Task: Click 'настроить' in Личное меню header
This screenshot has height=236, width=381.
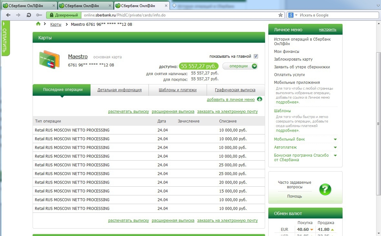Action: coord(327,29)
